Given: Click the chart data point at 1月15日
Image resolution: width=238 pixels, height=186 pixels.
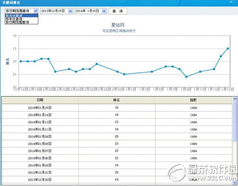Looking at the screenshot, I should coord(228,48).
